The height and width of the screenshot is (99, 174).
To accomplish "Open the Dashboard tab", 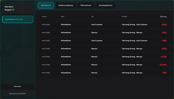I will tap(46, 5).
